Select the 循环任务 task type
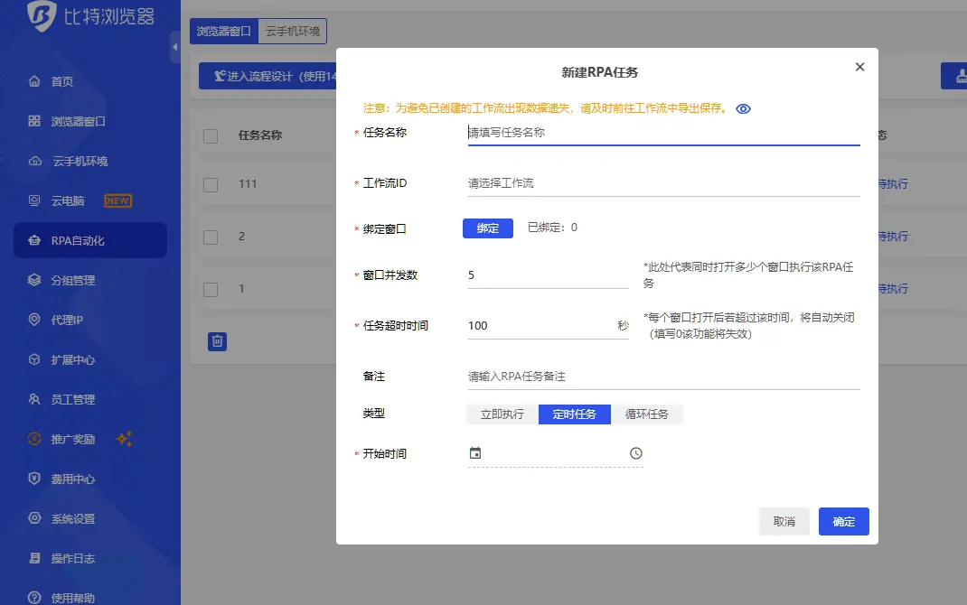The height and width of the screenshot is (605, 967). point(646,414)
